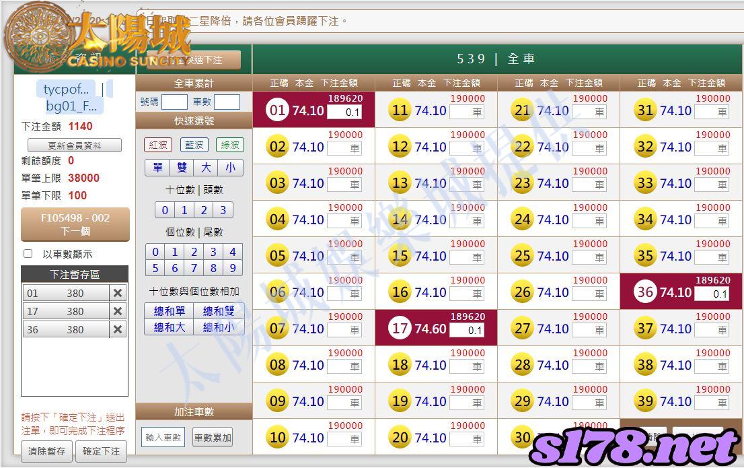Click 更新會員資料 button

tap(75, 145)
